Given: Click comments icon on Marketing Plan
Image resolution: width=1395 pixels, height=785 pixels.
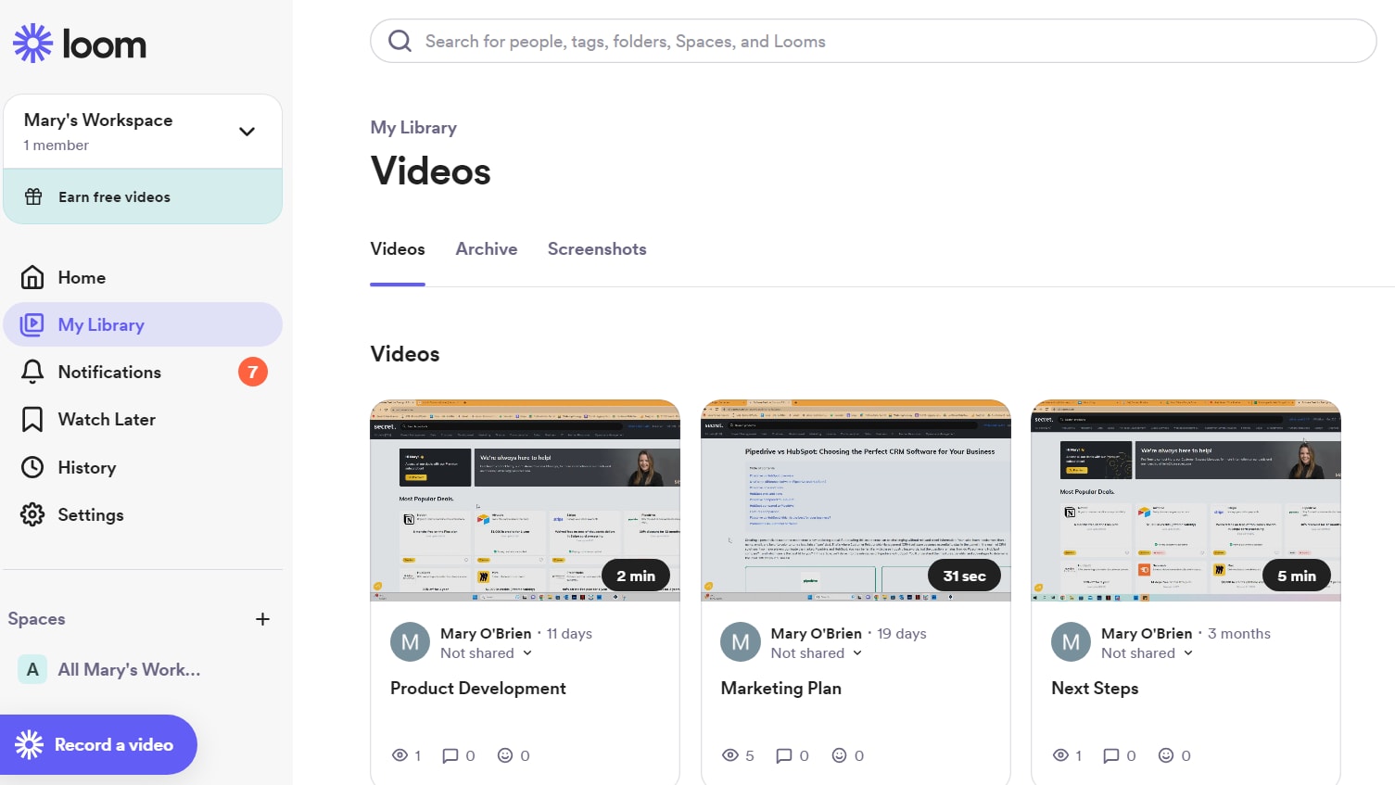Looking at the screenshot, I should pos(784,755).
